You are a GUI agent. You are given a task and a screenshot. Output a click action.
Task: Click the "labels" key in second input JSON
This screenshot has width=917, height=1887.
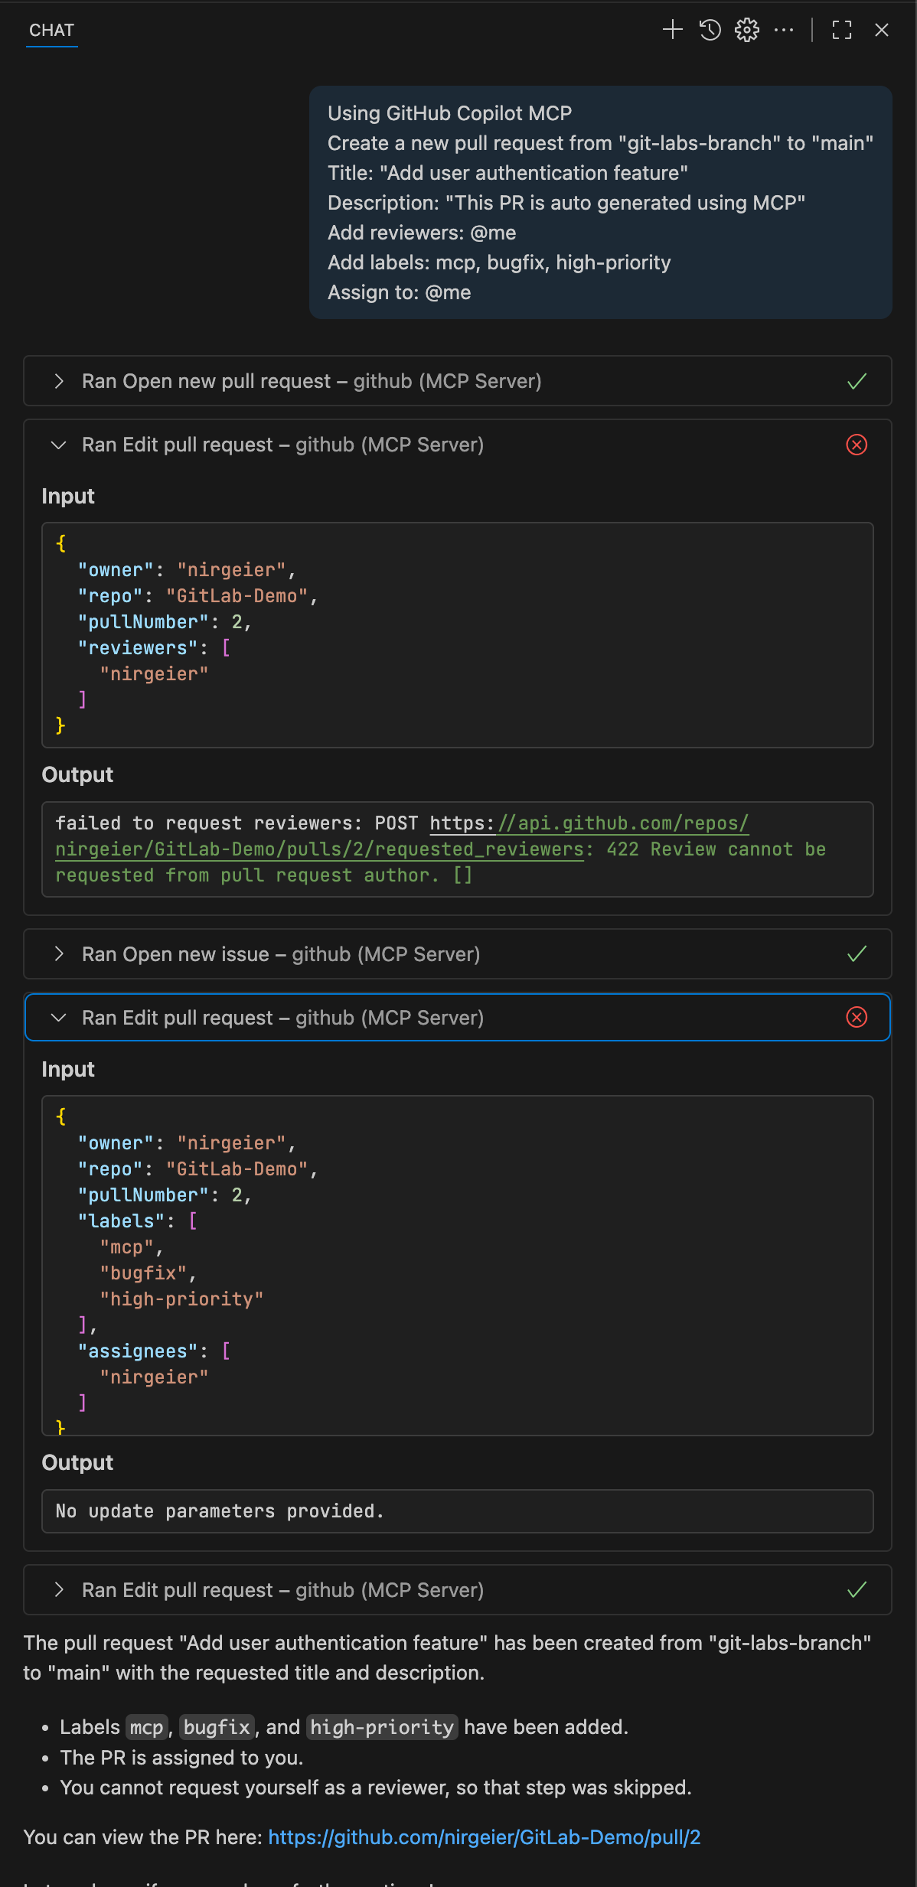coord(121,1221)
